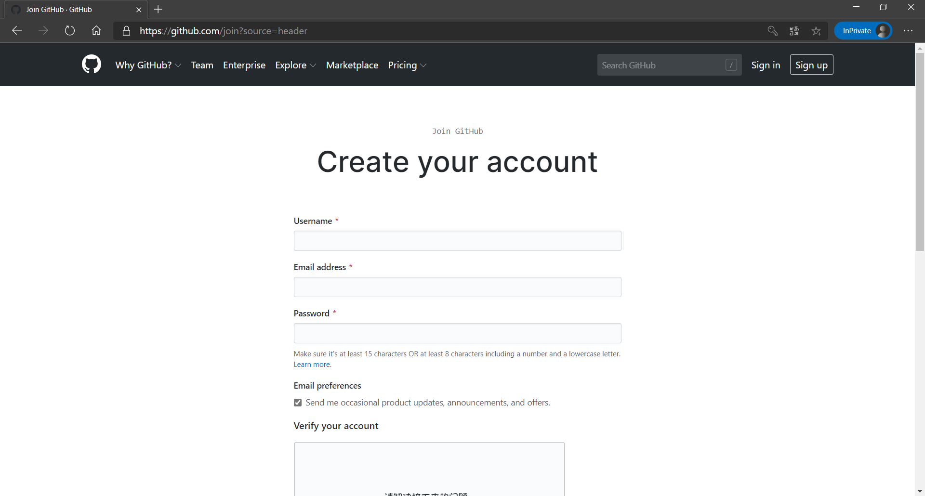Focus the Username input field
The width and height of the screenshot is (925, 496).
(x=458, y=241)
